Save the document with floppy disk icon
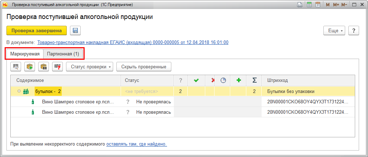Image resolution: width=368 pixels, height=157 pixels. click(75, 30)
